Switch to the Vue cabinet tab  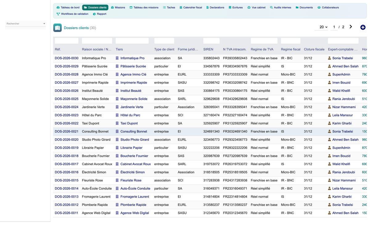[x=256, y=7]
